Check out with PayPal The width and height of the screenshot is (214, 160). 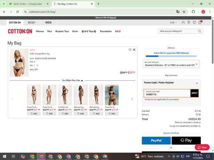[156, 141]
